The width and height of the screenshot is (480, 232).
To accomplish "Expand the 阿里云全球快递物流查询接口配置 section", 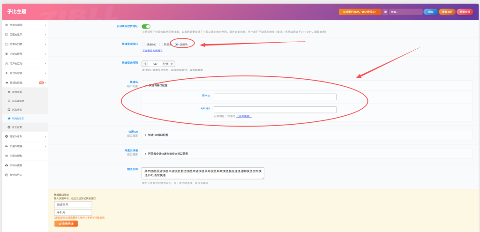I will (307, 154).
